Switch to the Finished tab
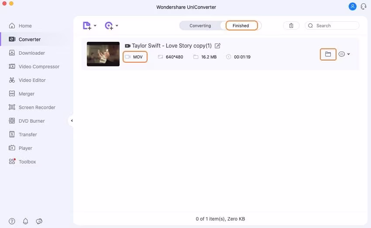371x228 pixels. pyautogui.click(x=241, y=26)
